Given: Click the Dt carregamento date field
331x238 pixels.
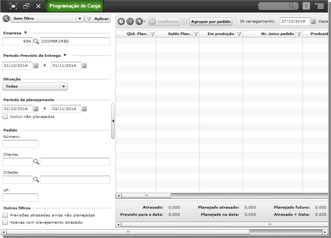Looking at the screenshot, I should coord(295,21).
